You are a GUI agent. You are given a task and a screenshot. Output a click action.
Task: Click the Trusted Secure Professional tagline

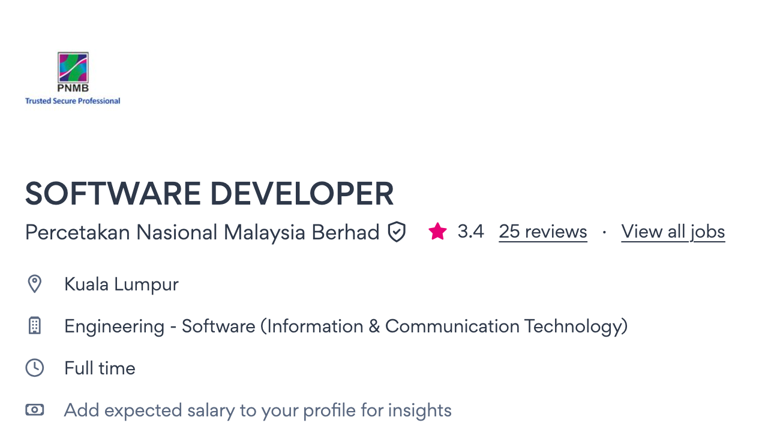pos(73,101)
